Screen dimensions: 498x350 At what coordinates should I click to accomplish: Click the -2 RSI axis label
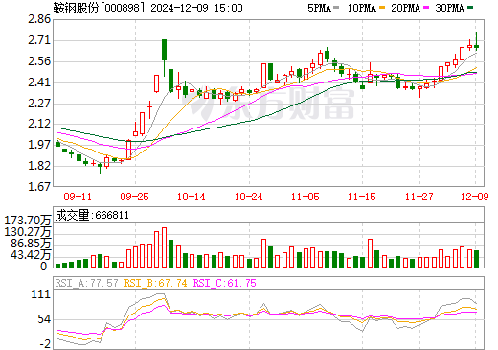45,344
